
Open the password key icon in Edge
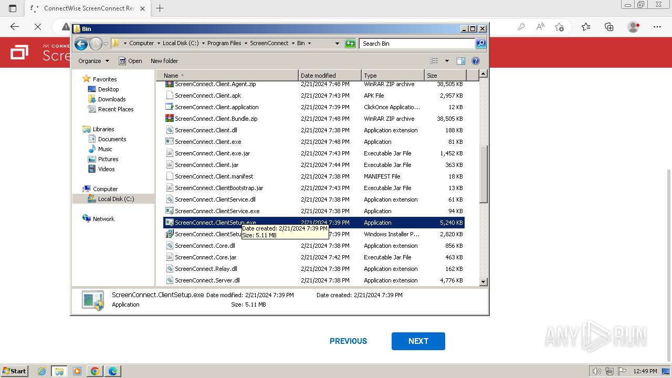pos(521,27)
